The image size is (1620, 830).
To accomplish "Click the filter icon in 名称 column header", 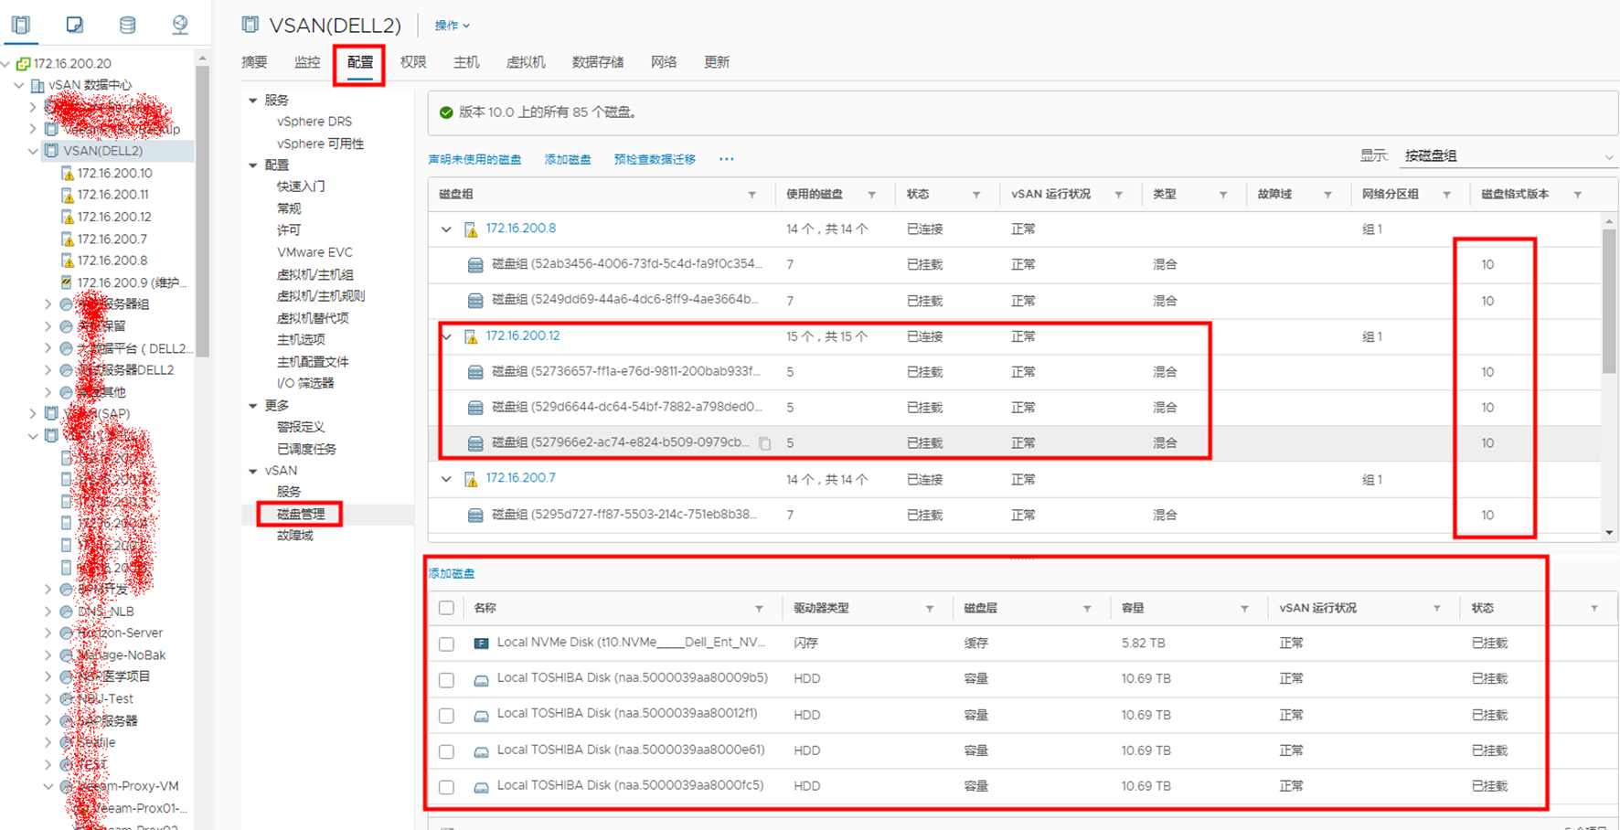I will pos(759,609).
